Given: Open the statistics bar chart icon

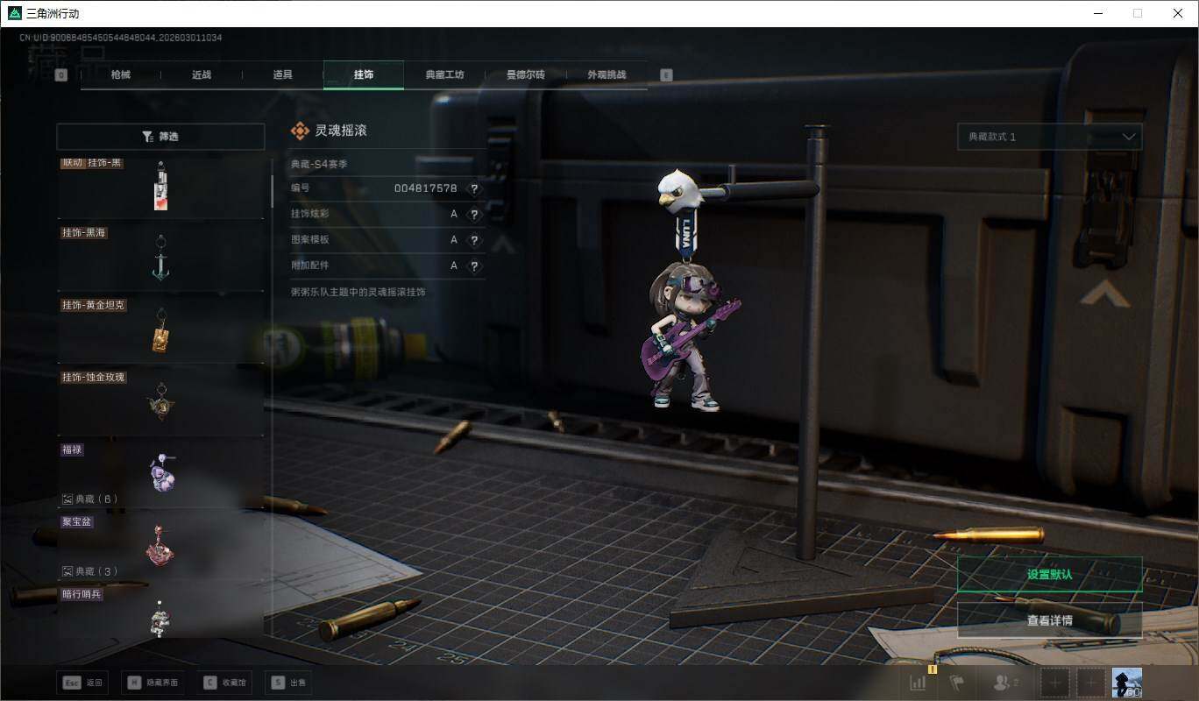Looking at the screenshot, I should click(919, 683).
